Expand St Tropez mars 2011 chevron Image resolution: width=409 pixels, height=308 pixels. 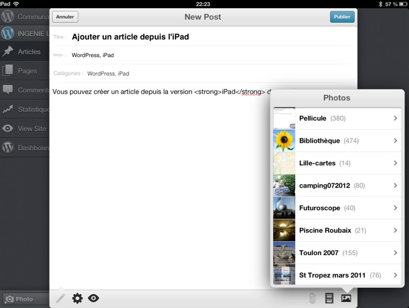[396, 275]
